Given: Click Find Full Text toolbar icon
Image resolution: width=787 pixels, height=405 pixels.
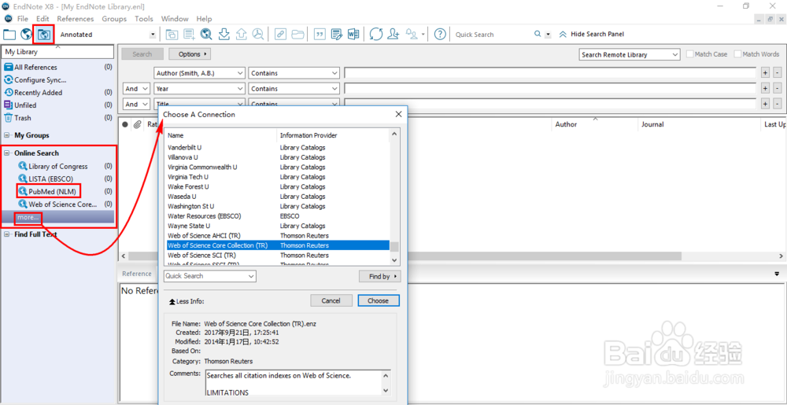Looking at the screenshot, I should pos(258,34).
